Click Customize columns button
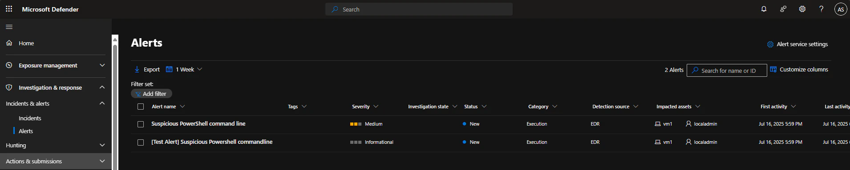Viewport: 850px width, 170px height. coord(799,69)
